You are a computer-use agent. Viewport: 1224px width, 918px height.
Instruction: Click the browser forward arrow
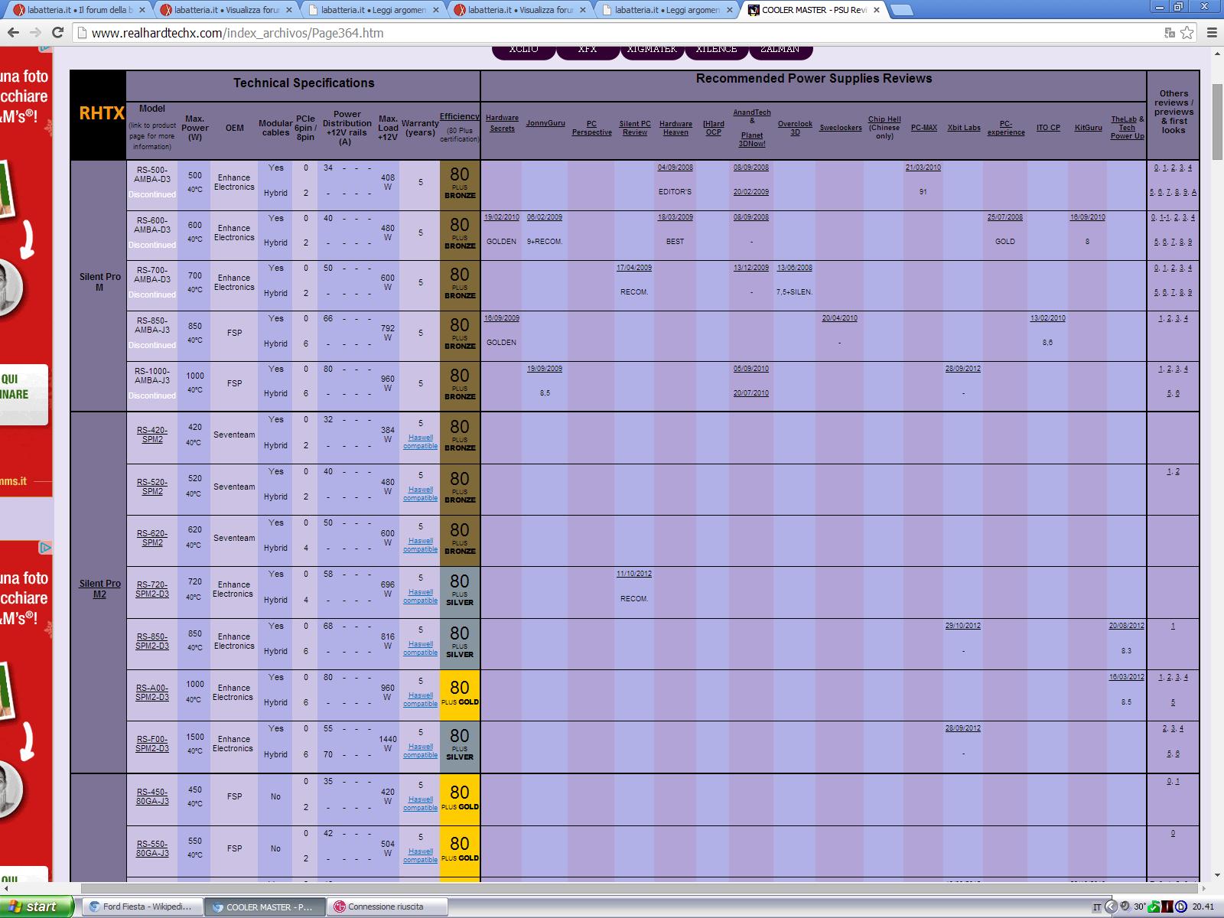click(35, 33)
